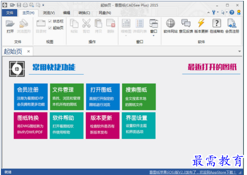Collapse the ribbon using the up chevron
247x175 pixels.
point(208,13)
